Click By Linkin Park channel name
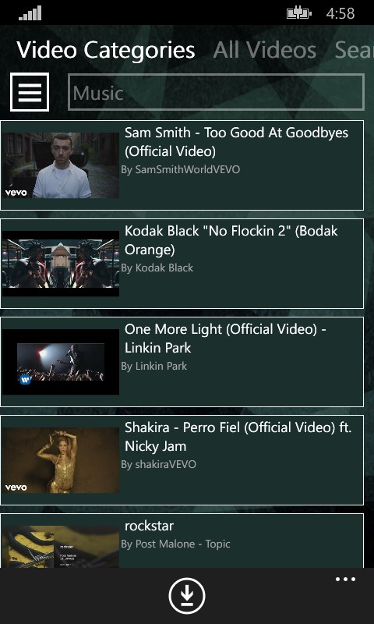 coord(153,366)
